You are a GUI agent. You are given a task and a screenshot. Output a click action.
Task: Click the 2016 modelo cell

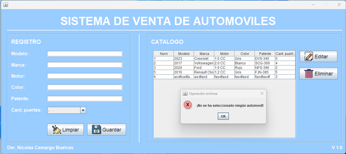coord(184,72)
